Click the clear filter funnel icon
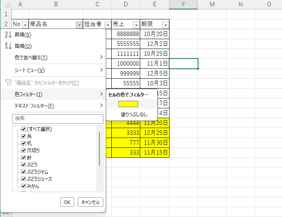This screenshot has height=217, width=282. pyautogui.click(x=8, y=83)
